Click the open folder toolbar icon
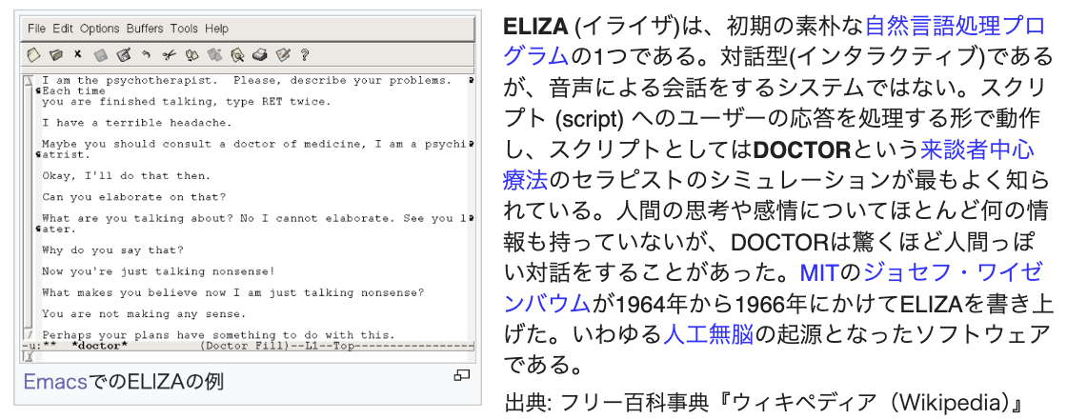This screenshot has width=1067, height=419. 56,54
